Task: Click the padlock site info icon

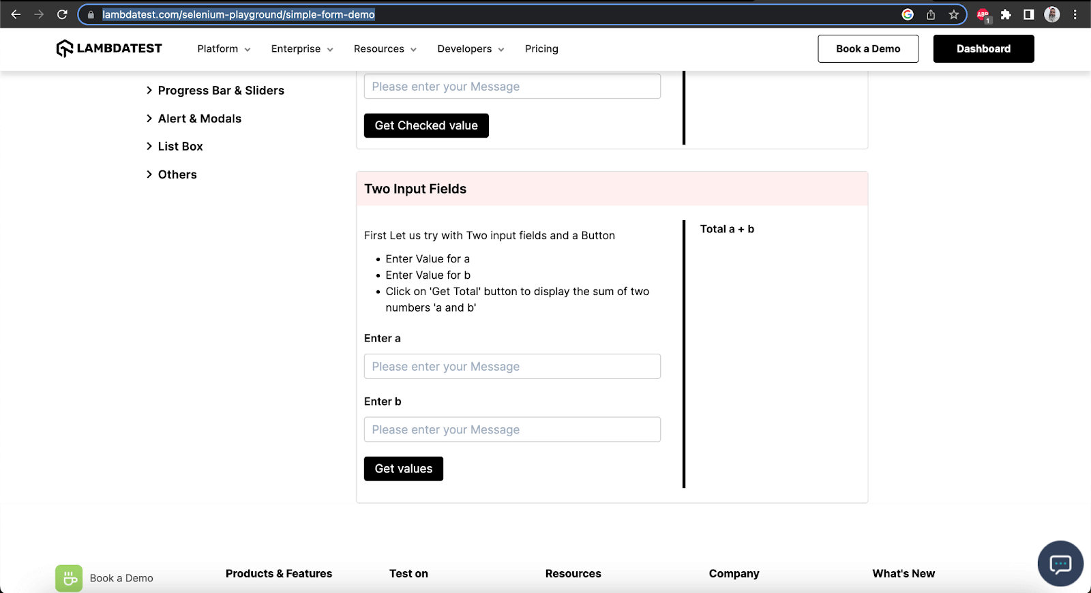Action: click(91, 14)
